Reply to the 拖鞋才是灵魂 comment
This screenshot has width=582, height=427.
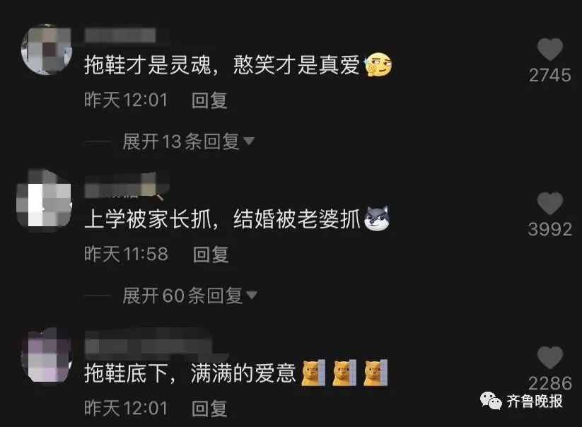pos(209,100)
